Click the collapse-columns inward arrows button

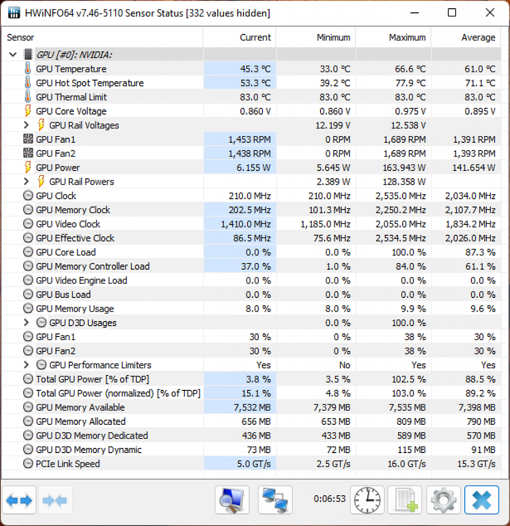pos(55,500)
